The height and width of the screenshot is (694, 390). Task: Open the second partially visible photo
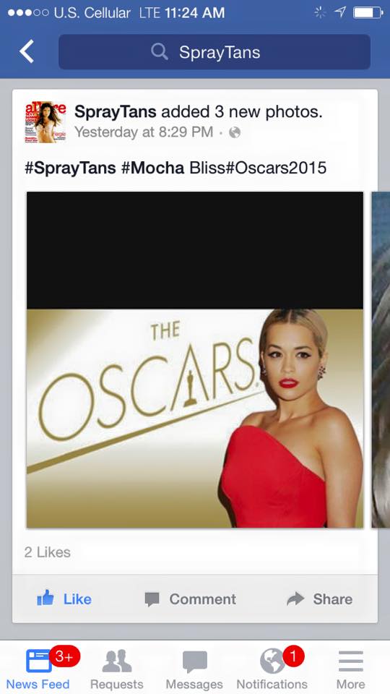pos(381,359)
